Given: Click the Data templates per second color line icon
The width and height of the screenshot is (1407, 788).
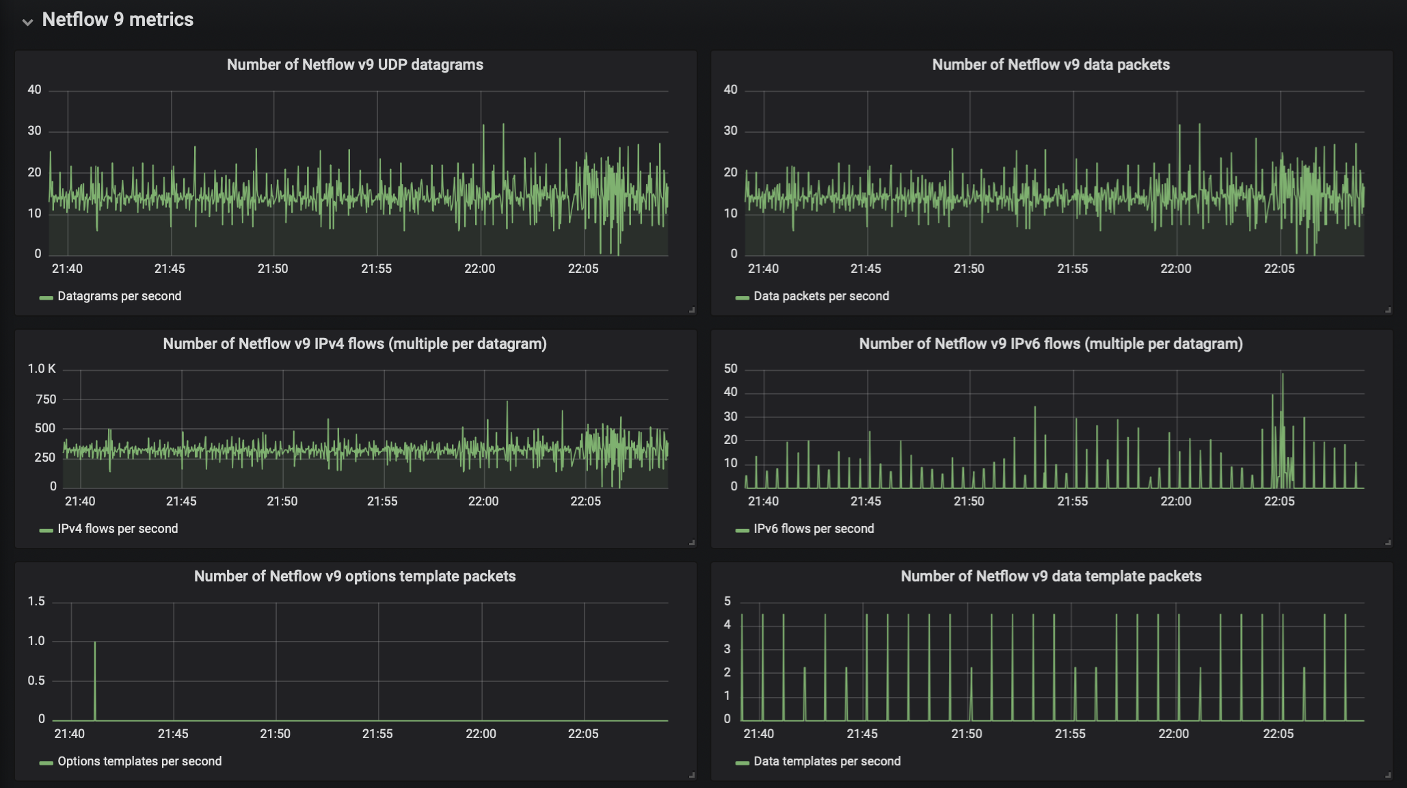Looking at the screenshot, I should 742,763.
